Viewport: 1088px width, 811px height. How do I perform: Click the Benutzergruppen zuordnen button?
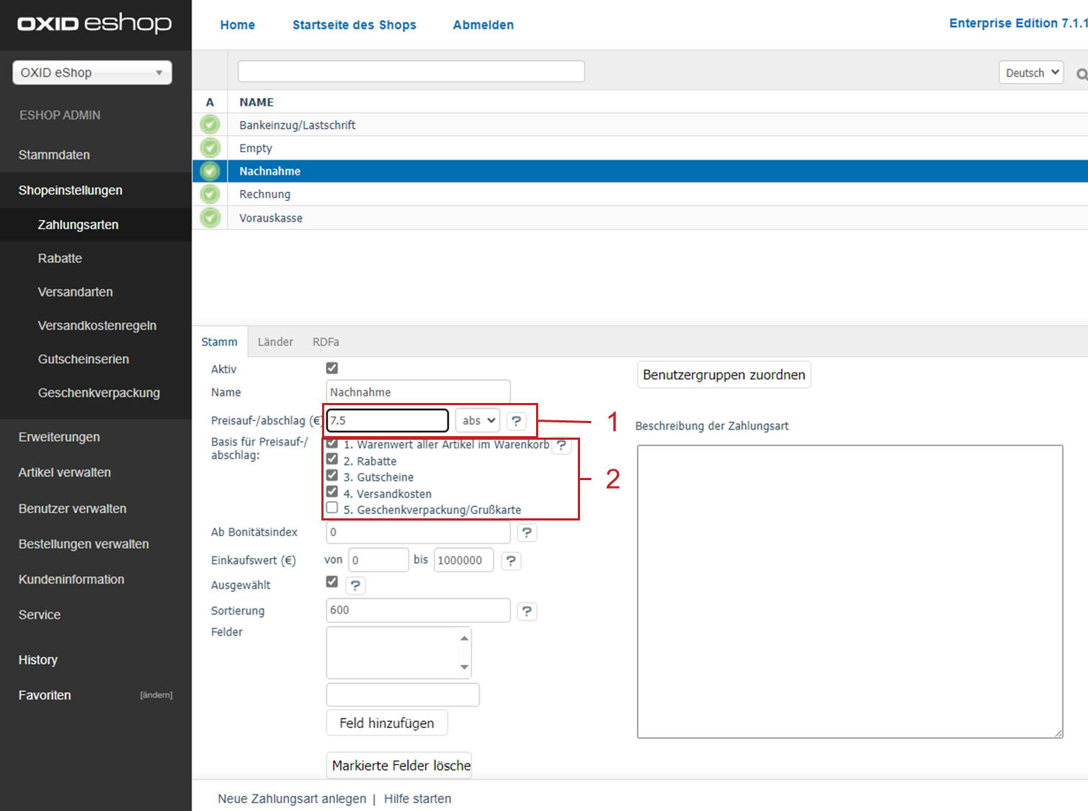723,375
